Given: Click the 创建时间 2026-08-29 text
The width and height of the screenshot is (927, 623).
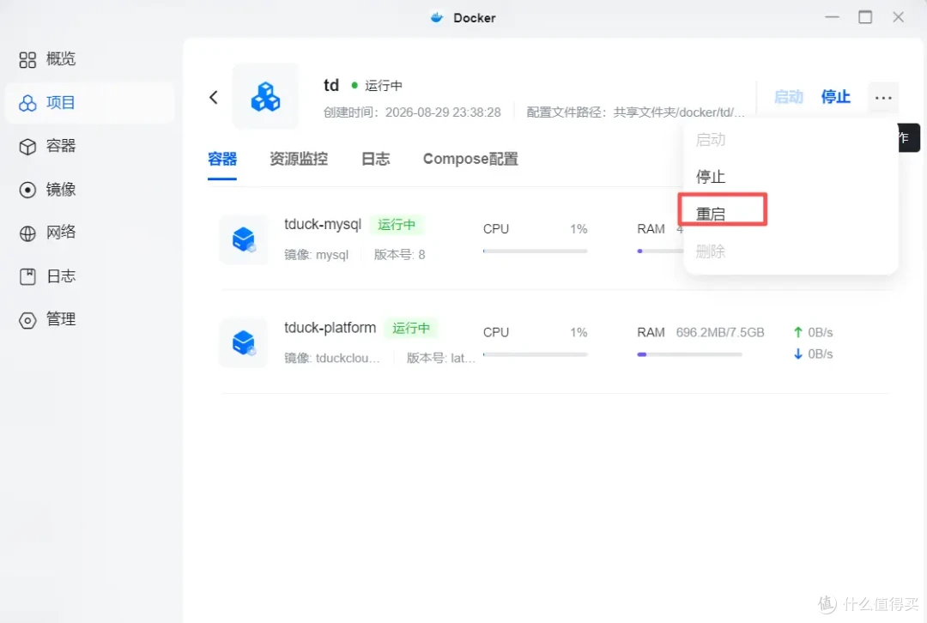Looking at the screenshot, I should pos(412,112).
